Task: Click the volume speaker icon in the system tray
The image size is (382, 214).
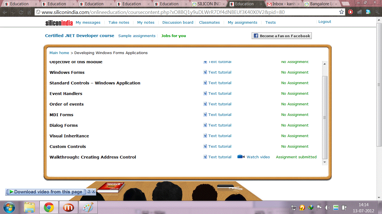Action: pyautogui.click(x=327, y=208)
